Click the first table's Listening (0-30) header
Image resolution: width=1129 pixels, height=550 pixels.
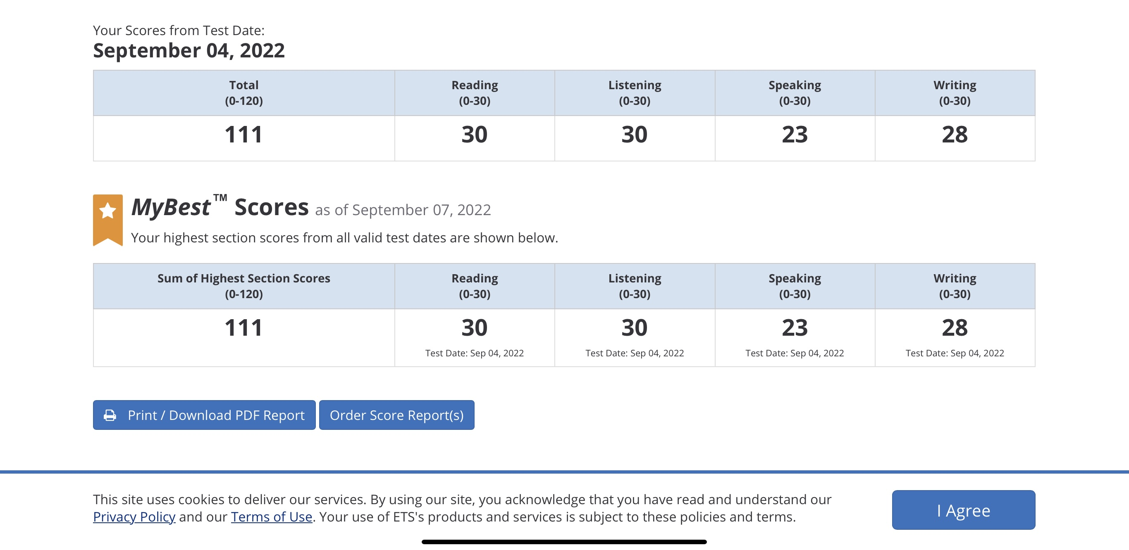tap(635, 93)
